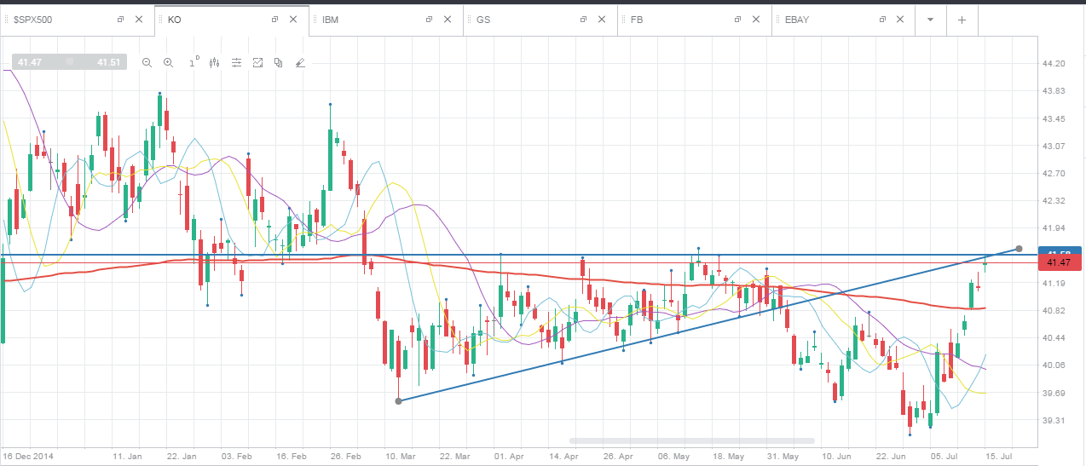Viewport: 1086px width, 466px height.
Task: Close the $SPX500 tab
Action: 140,20
